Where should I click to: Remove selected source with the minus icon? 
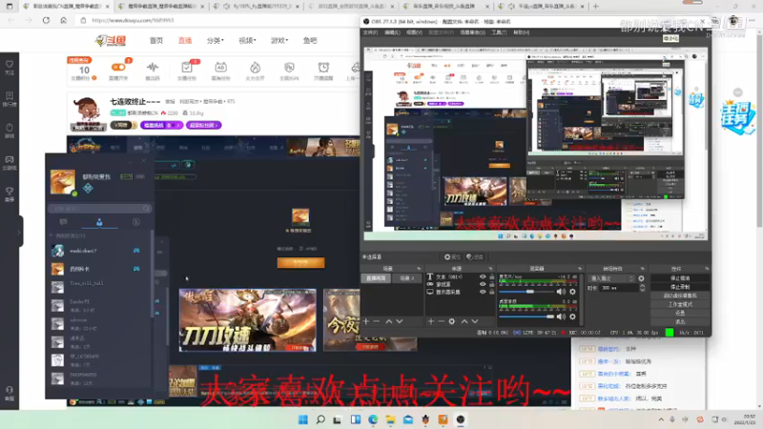click(441, 321)
